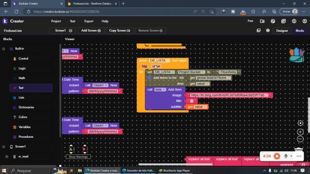Expand the vr_read component node

pos(7,157)
